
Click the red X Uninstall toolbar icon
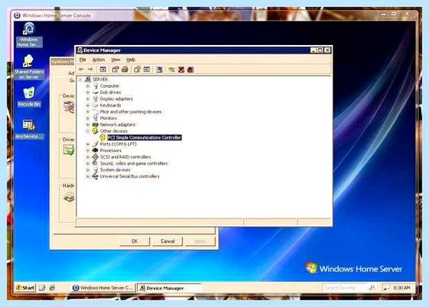[x=181, y=69]
